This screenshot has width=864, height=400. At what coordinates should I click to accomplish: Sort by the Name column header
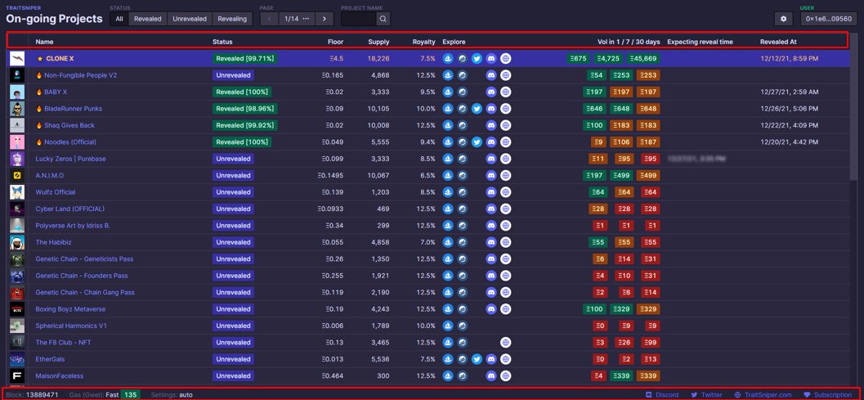coord(45,42)
